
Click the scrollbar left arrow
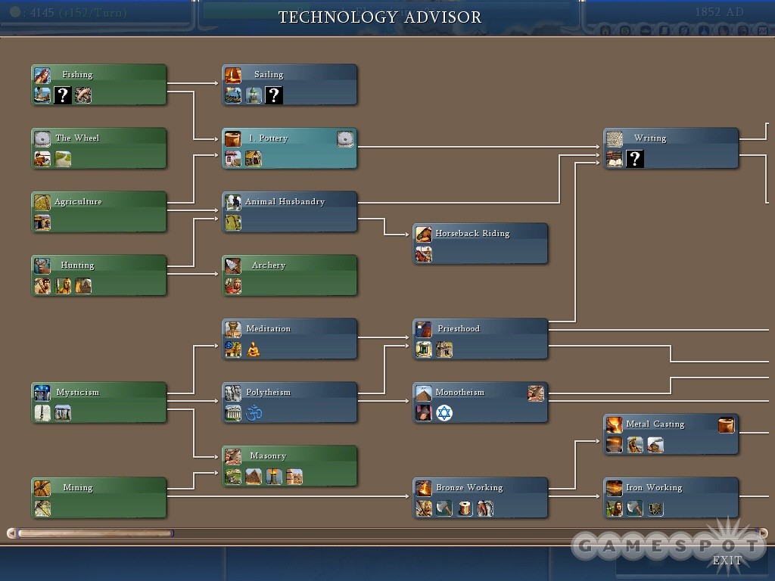click(x=11, y=533)
